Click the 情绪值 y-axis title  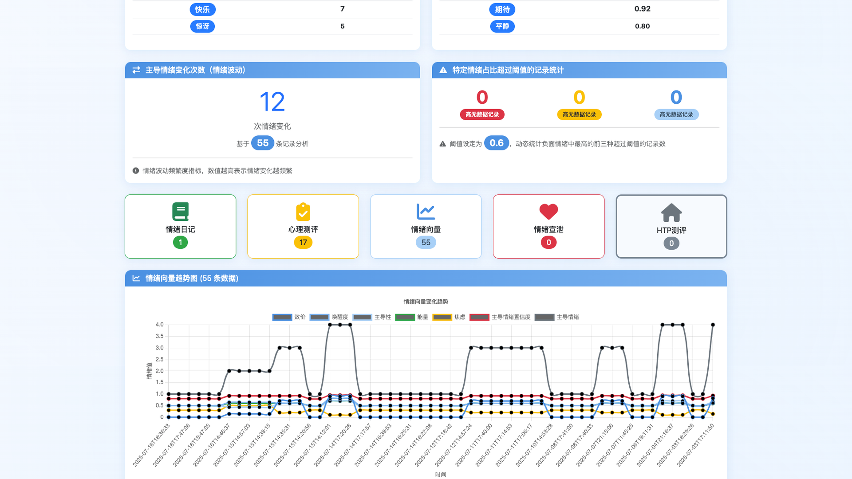[149, 371]
